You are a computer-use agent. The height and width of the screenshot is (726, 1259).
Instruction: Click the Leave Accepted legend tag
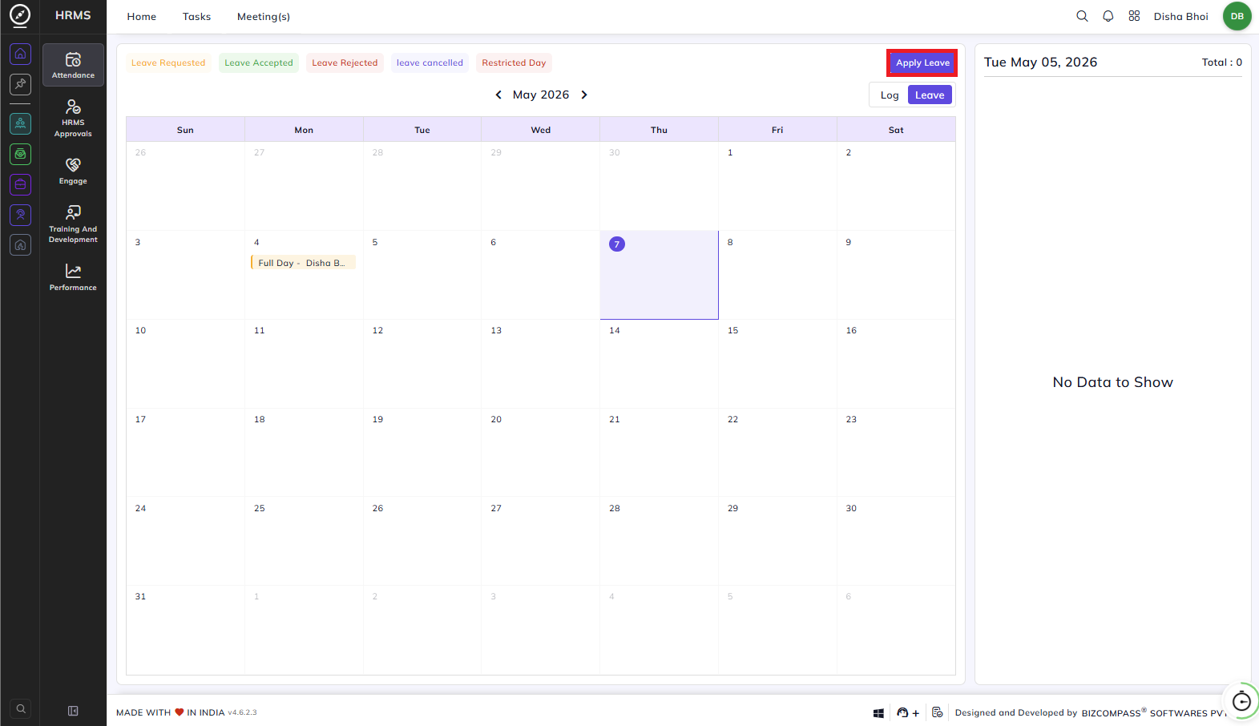259,63
